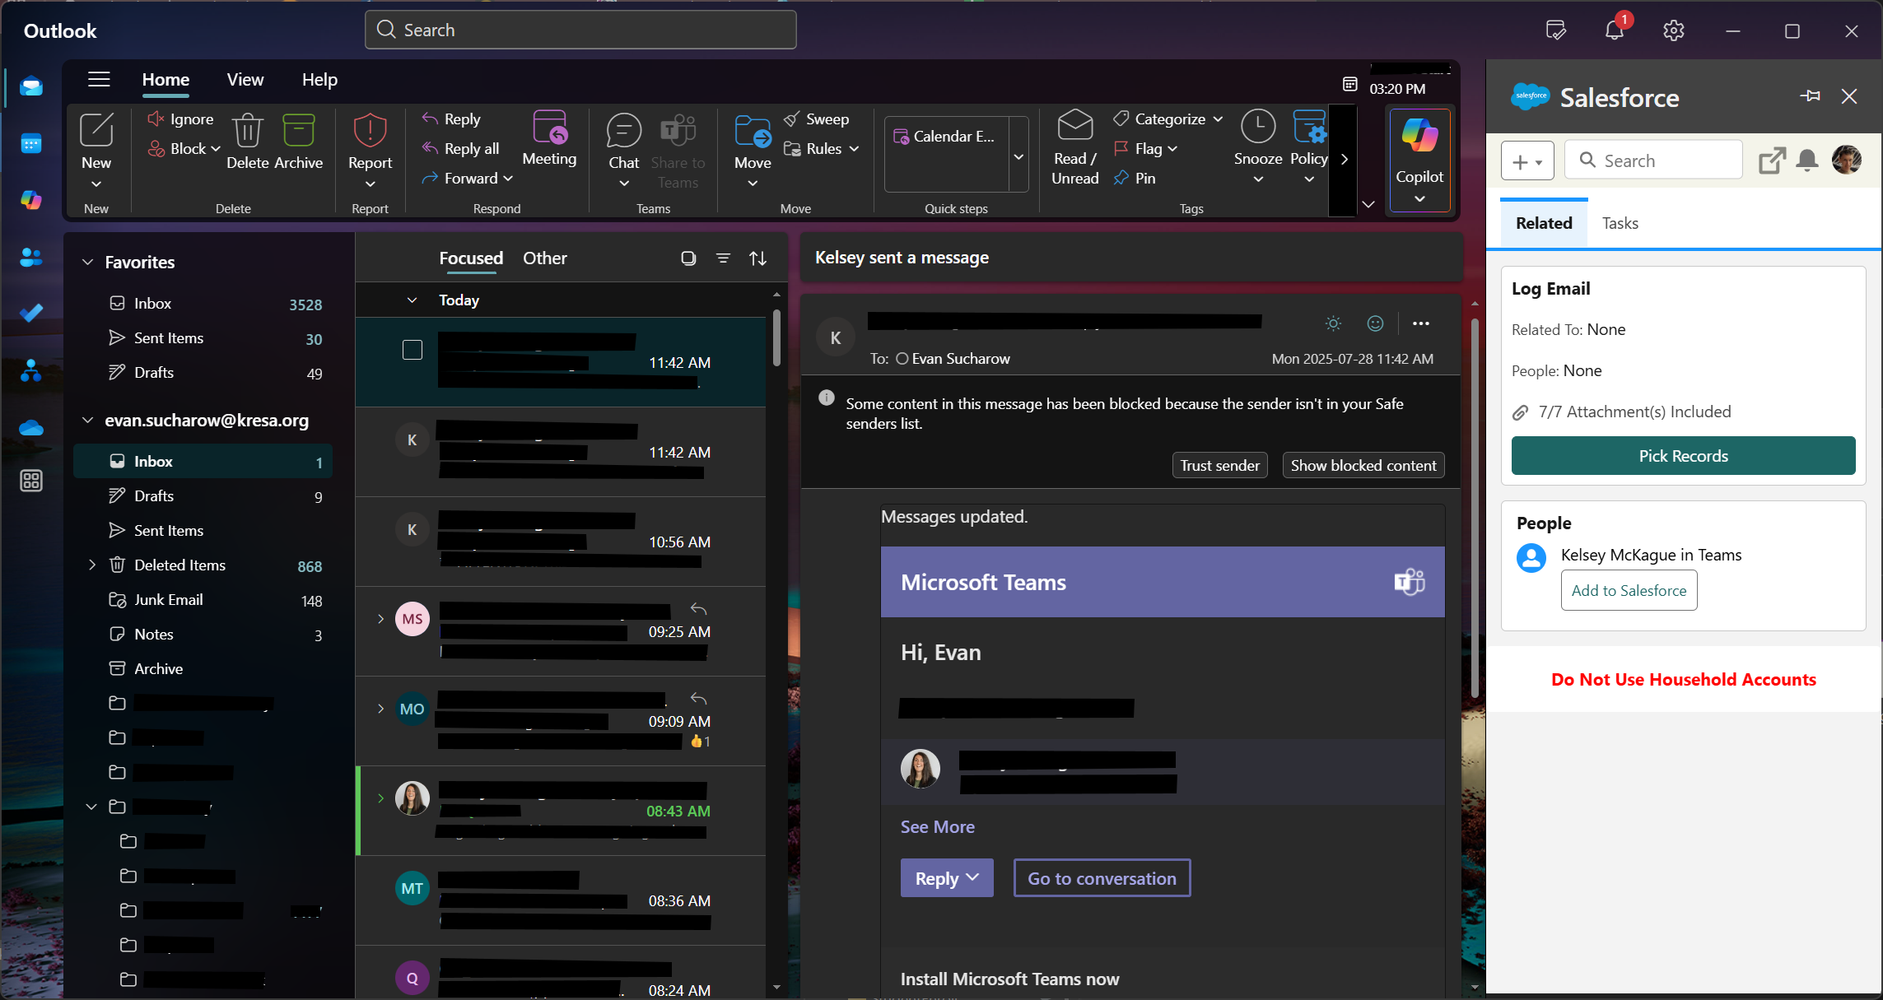
Task: Click the emoji reaction icon in message
Action: pyautogui.click(x=1375, y=323)
